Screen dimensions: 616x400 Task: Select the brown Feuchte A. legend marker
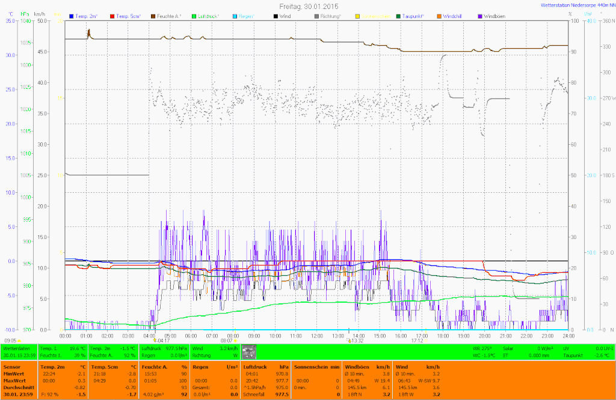[x=154, y=16]
